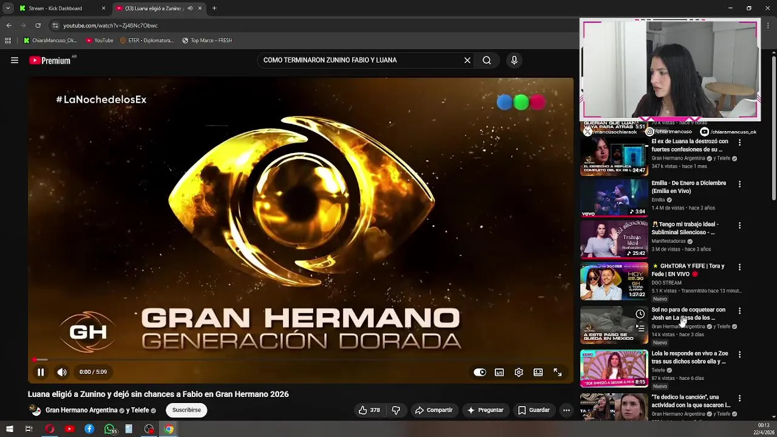Dislike the video
This screenshot has width=777, height=437.
click(x=396, y=410)
